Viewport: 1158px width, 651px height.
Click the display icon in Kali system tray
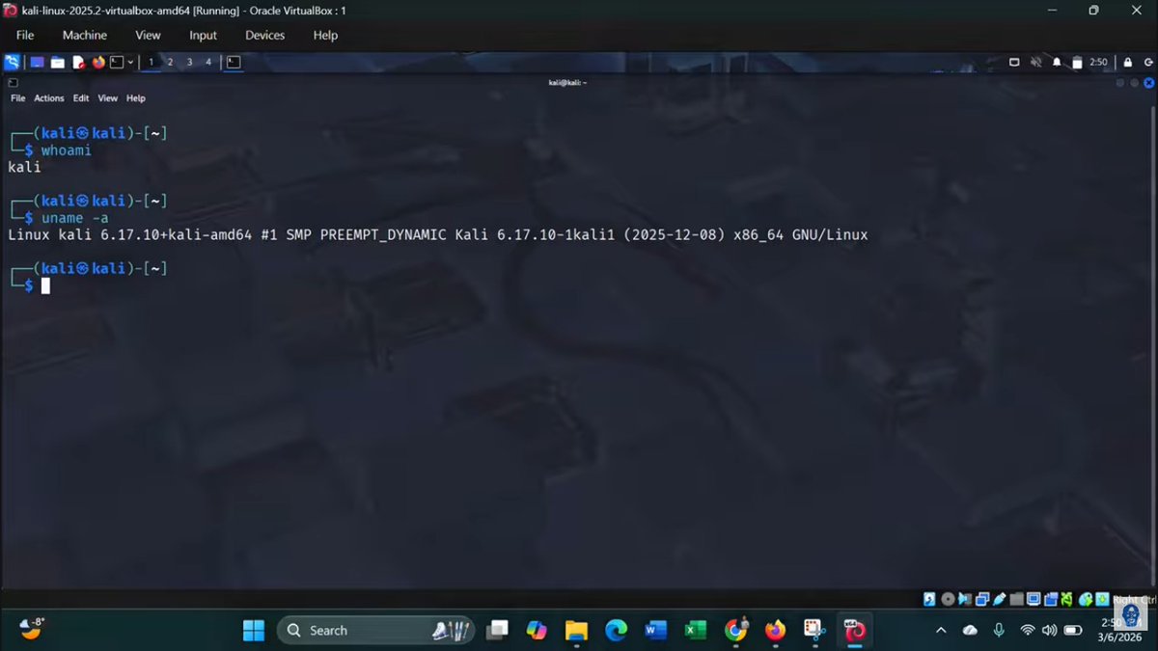tap(1014, 63)
